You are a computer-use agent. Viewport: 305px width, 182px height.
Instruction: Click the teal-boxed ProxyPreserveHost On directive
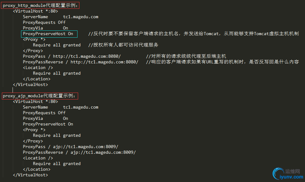click(48, 34)
